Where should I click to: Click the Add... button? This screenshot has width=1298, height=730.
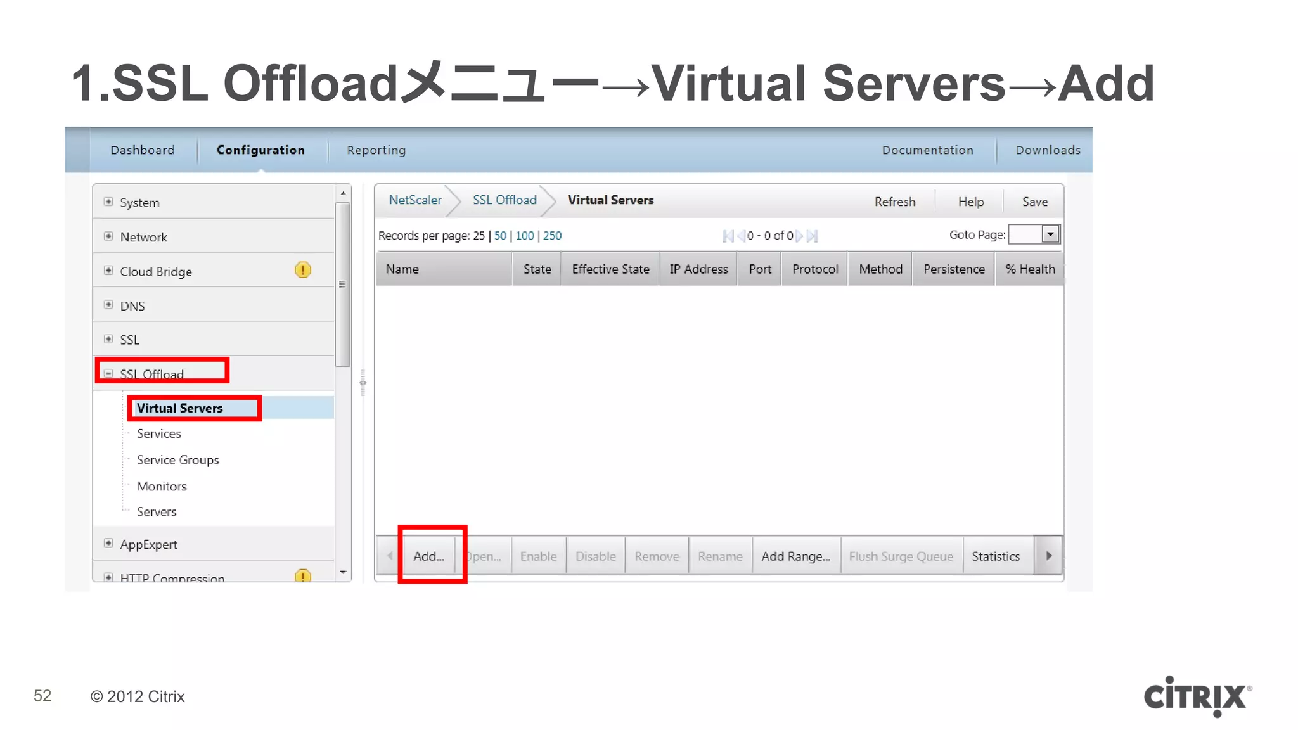tap(429, 556)
